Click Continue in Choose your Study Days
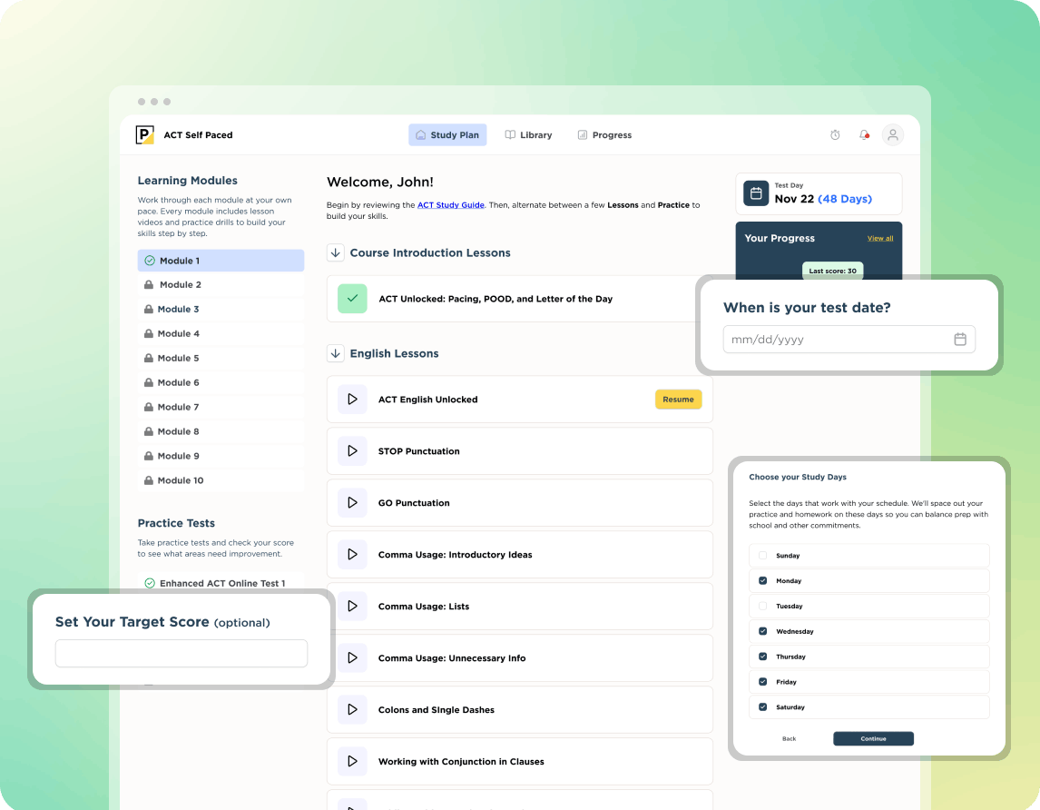Image resolution: width=1040 pixels, height=810 pixels. (x=874, y=738)
